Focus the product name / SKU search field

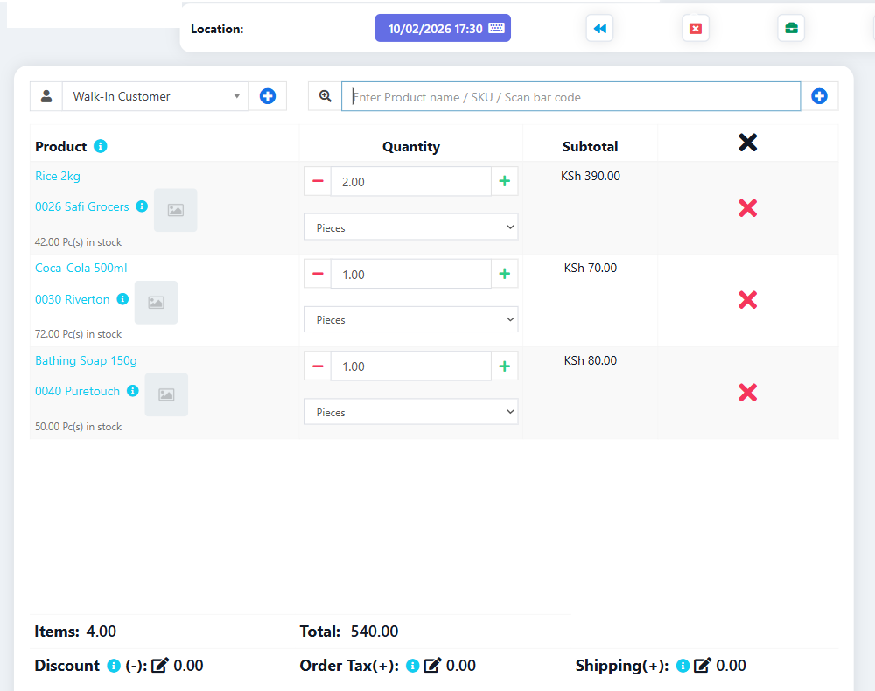point(570,96)
